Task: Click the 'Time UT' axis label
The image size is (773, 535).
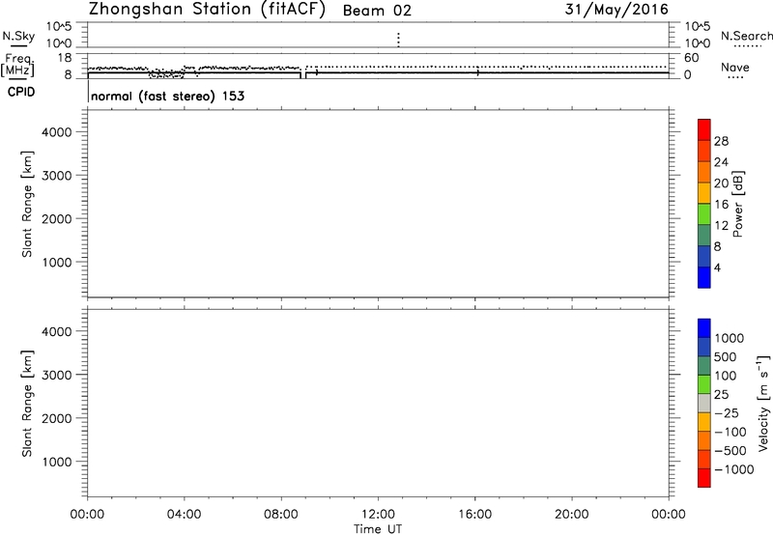Action: coord(378,529)
